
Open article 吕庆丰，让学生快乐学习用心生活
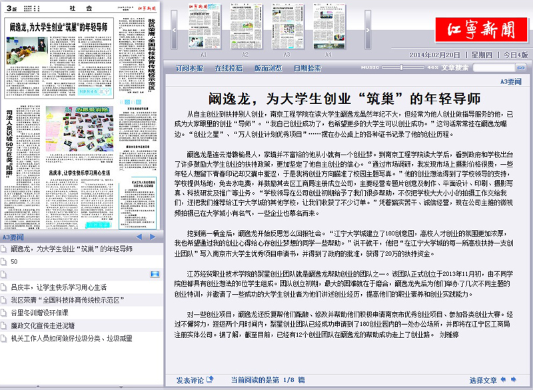click(59, 287)
